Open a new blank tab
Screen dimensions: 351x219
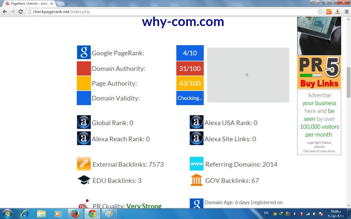click(x=60, y=3)
